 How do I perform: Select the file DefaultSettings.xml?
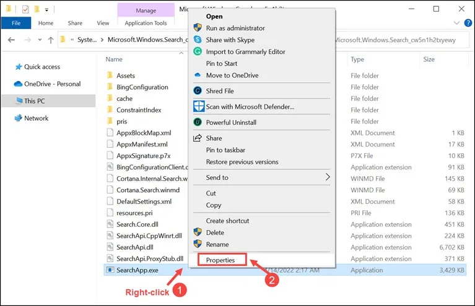pos(144,202)
